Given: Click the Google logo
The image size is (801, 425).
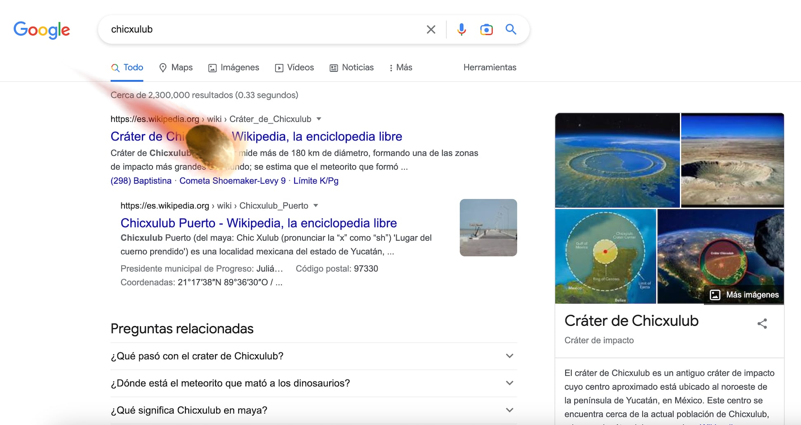Looking at the screenshot, I should coord(42,30).
